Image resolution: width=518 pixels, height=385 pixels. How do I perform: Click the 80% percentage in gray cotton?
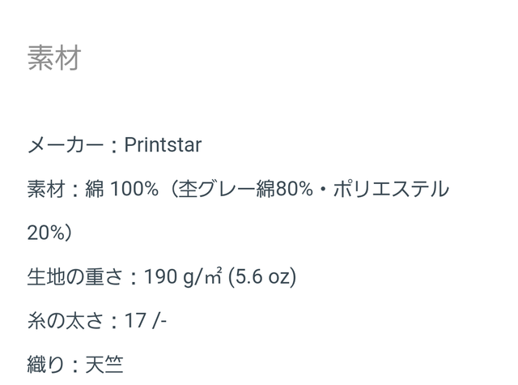point(294,189)
